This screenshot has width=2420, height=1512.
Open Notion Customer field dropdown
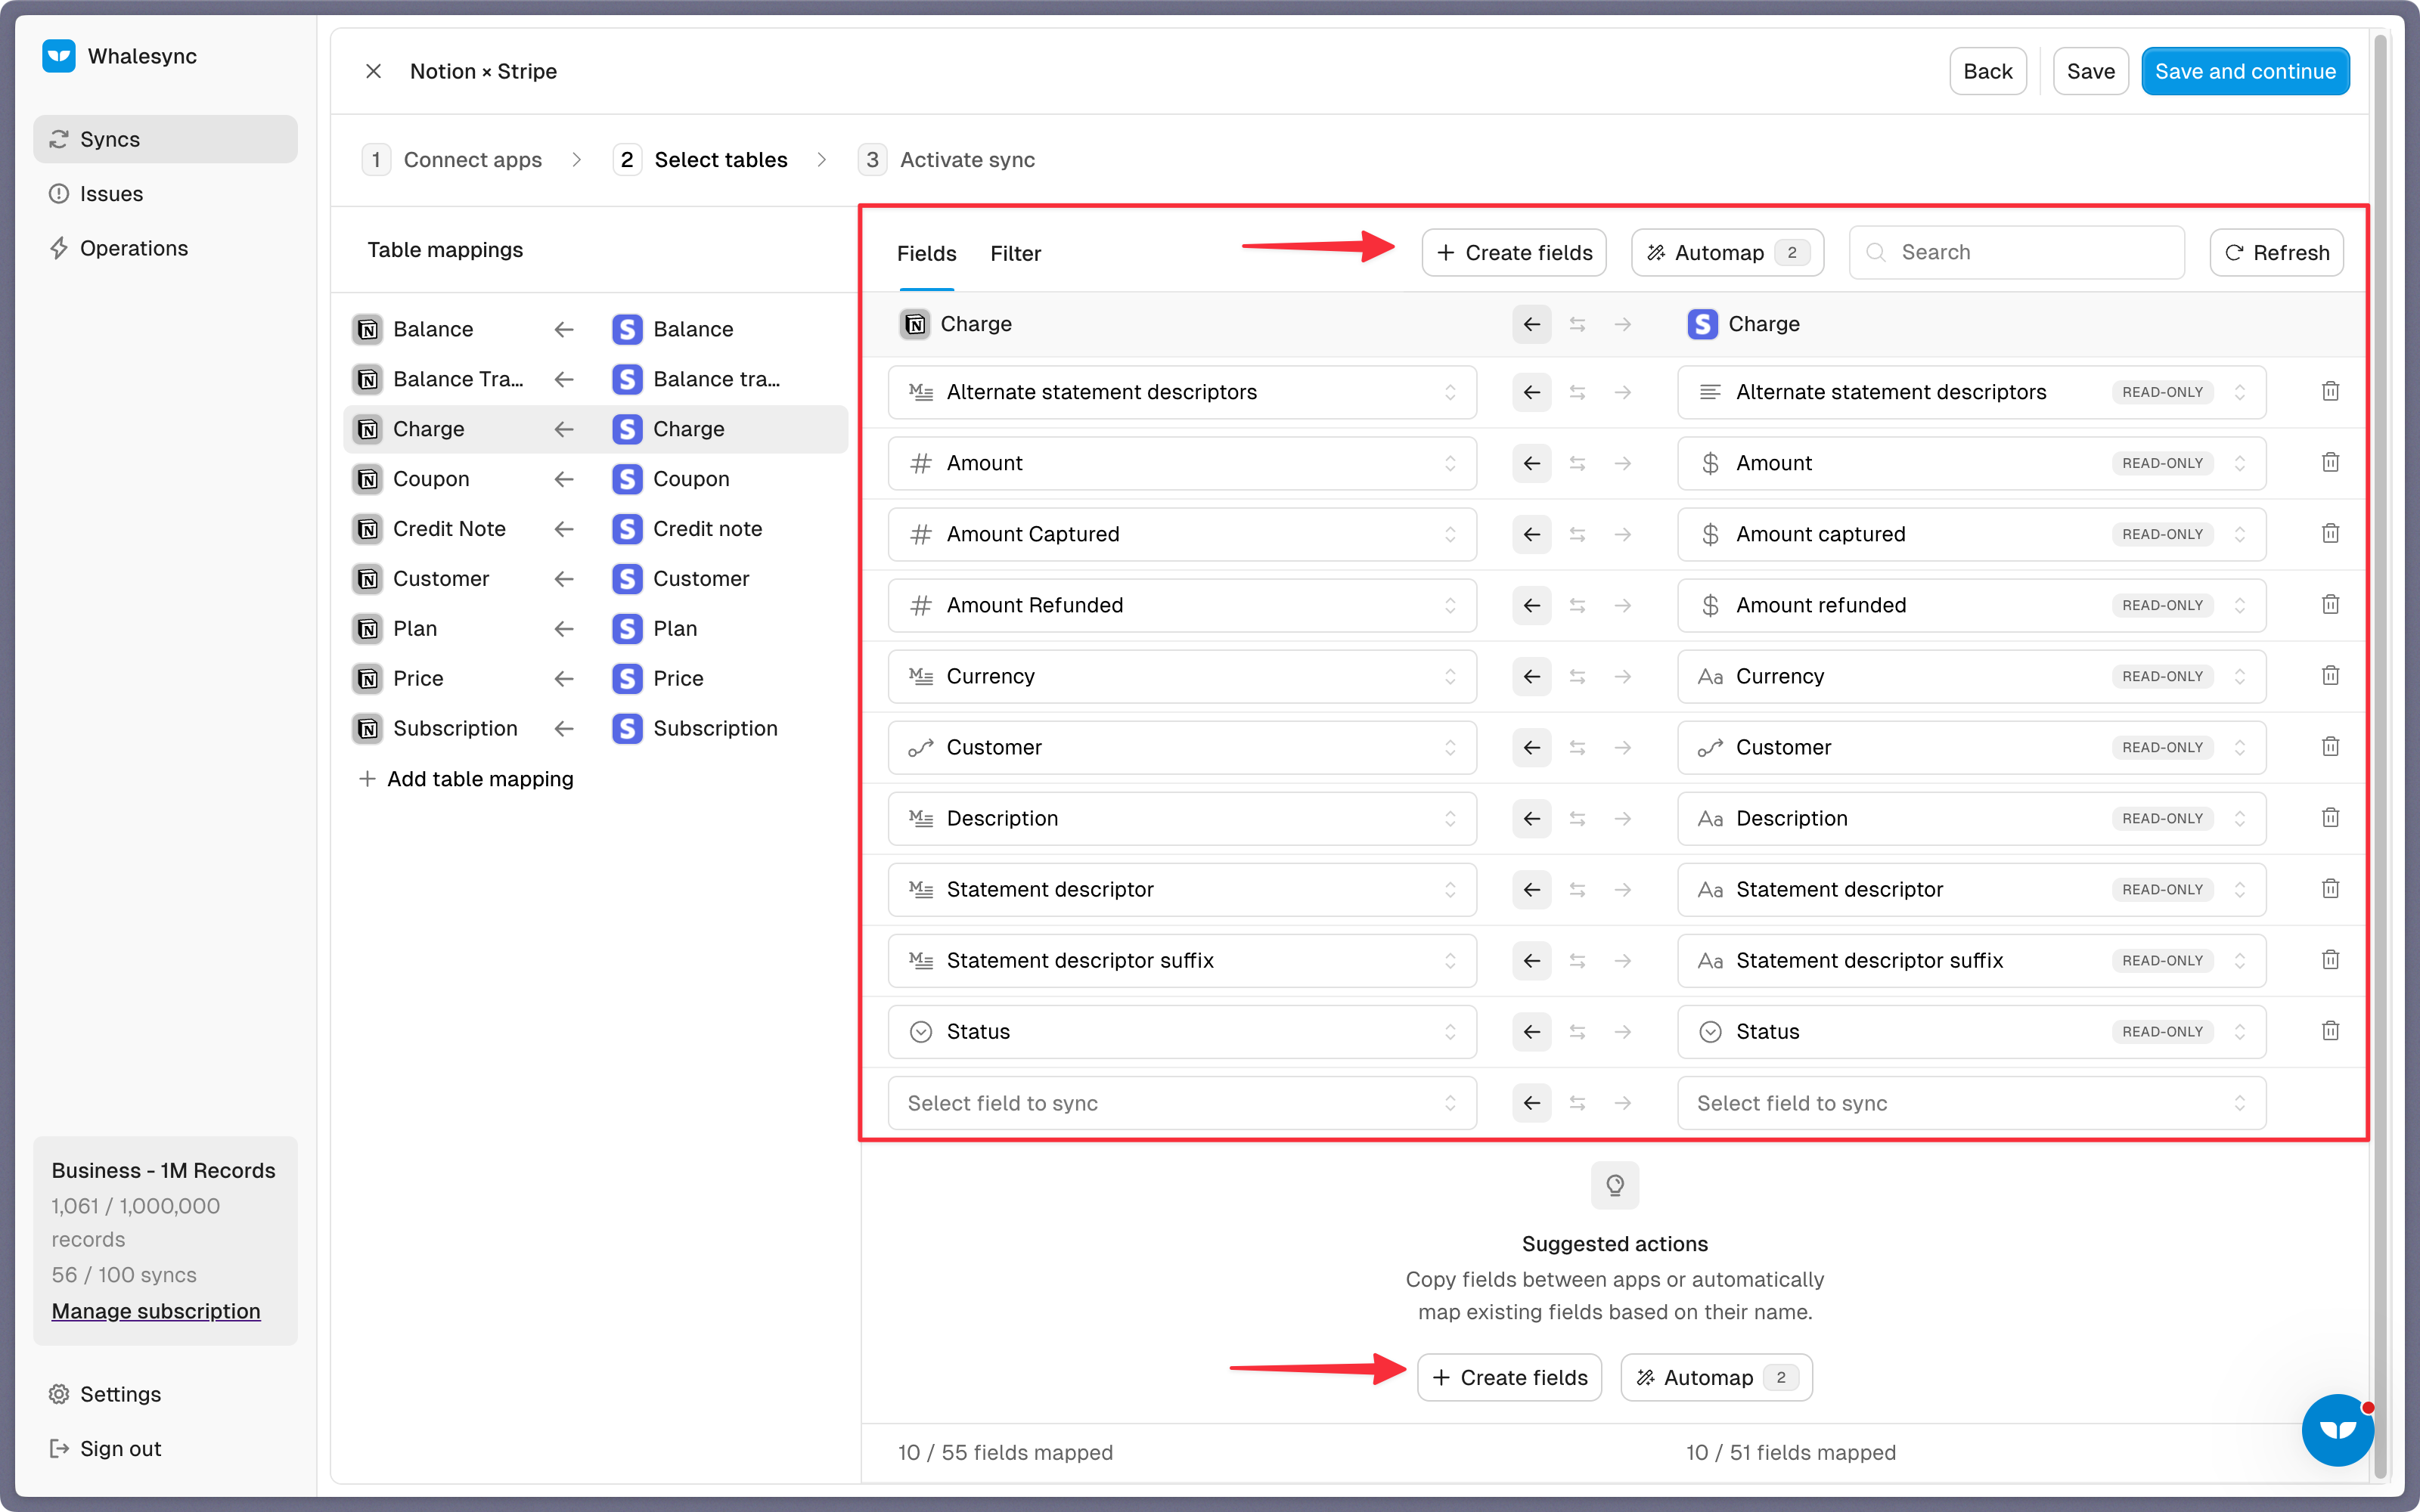(1182, 747)
